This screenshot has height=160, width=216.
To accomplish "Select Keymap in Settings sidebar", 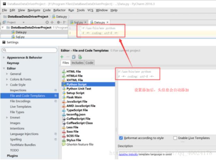I will [x=13, y=63].
